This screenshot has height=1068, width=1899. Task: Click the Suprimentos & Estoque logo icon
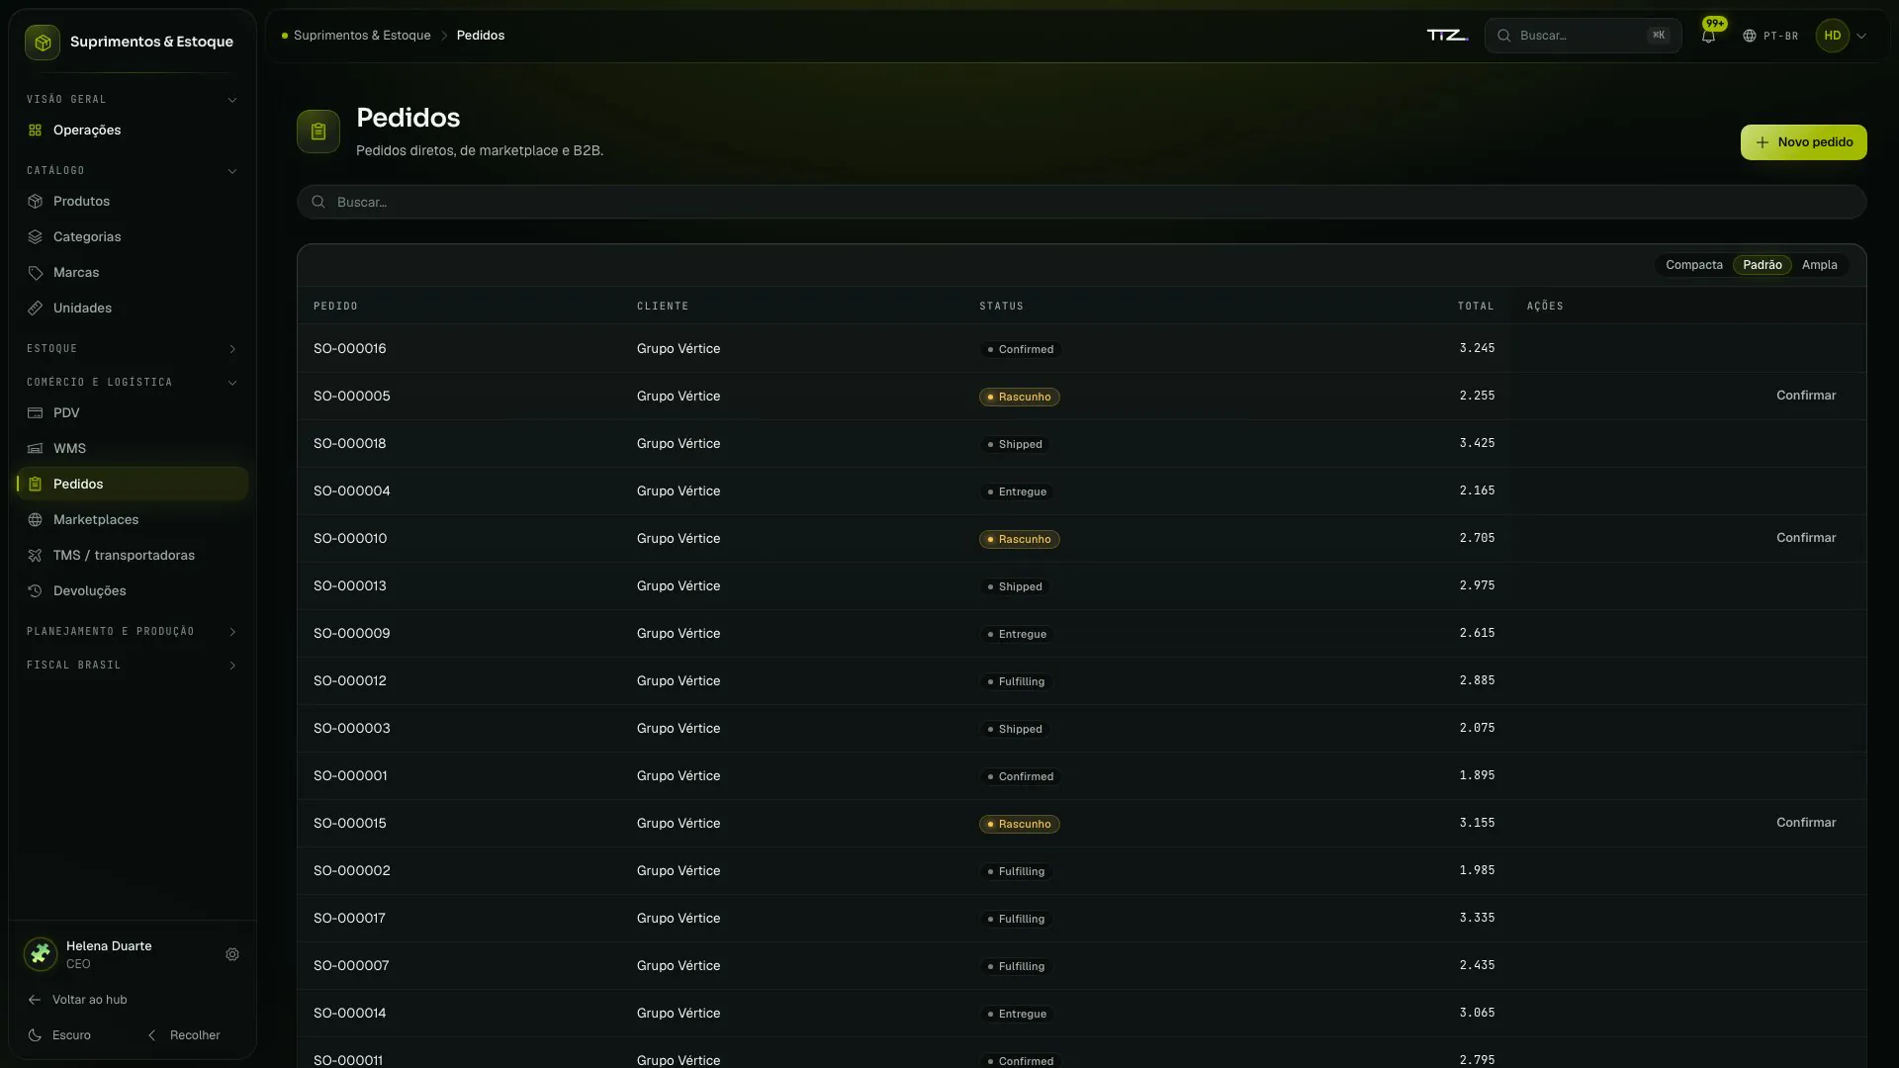(43, 43)
